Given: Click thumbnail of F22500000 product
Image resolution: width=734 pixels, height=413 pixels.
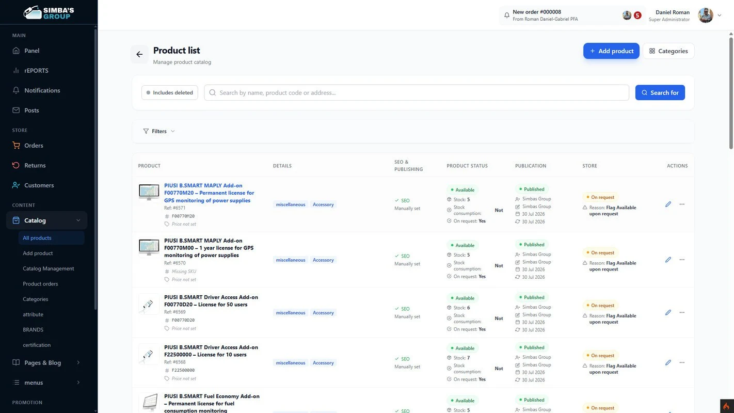Looking at the screenshot, I should 149,354.
